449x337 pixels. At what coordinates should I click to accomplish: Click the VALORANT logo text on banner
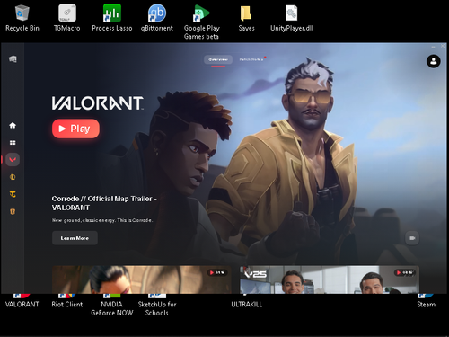[x=98, y=103]
